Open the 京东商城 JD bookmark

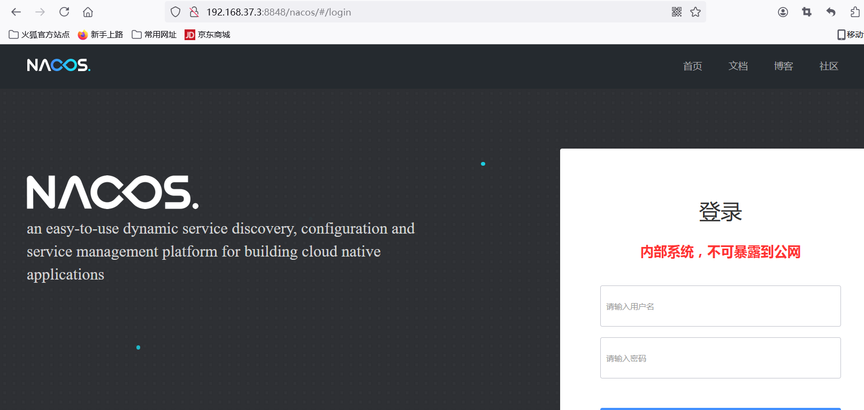208,35
